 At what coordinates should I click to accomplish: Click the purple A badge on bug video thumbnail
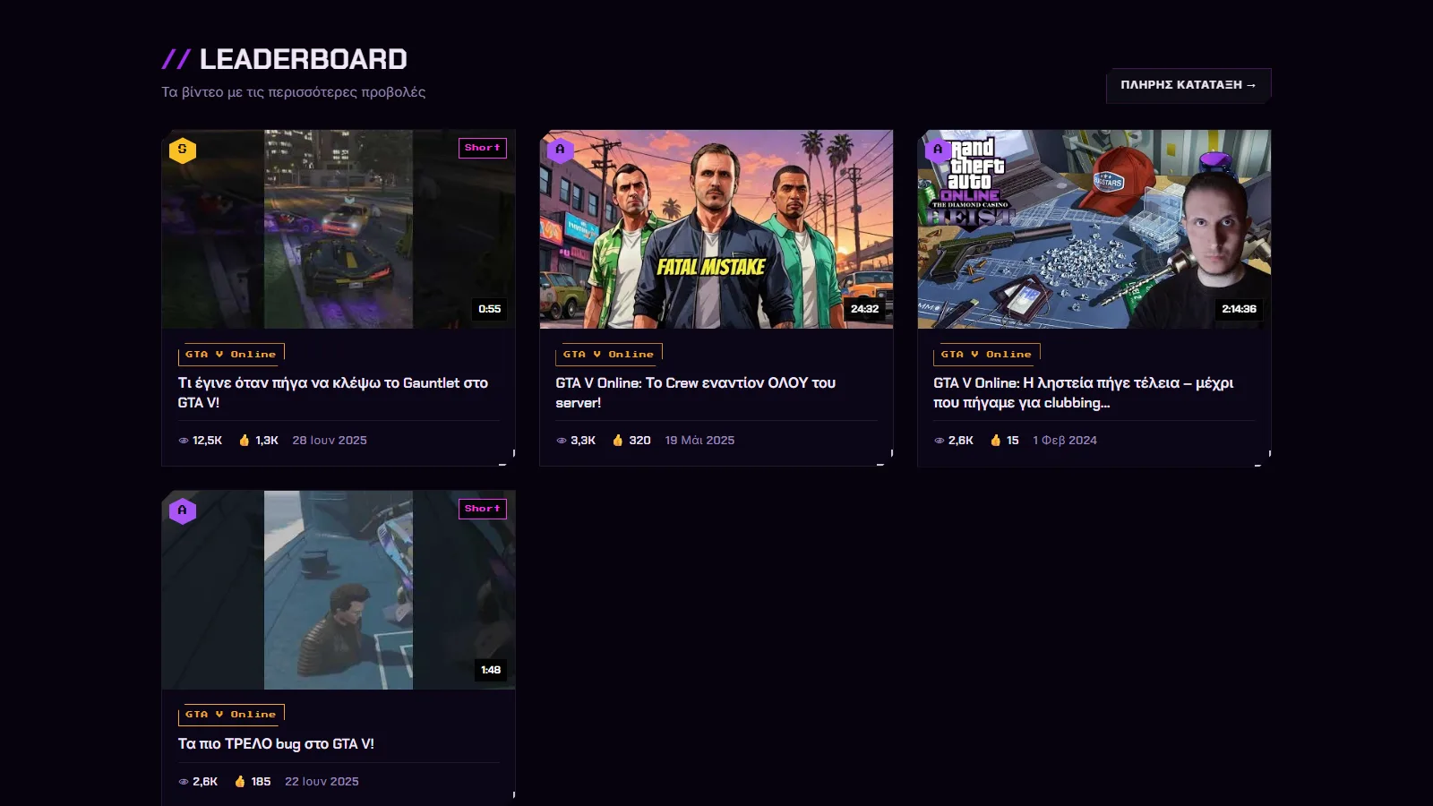tap(183, 510)
